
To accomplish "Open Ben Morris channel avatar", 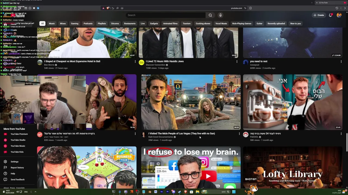I will point(40,63).
